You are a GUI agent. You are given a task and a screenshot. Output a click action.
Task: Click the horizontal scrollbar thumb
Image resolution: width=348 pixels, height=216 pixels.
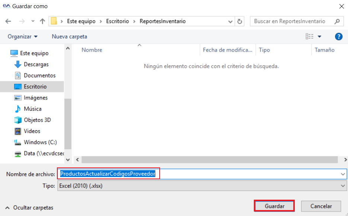click(x=210, y=160)
